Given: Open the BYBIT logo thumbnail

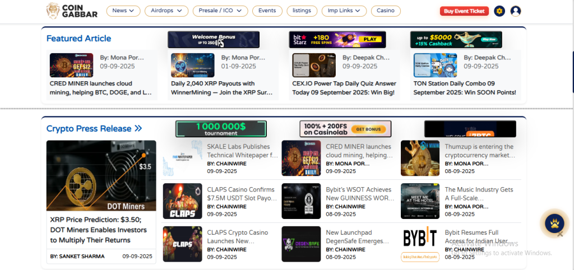Looking at the screenshot, I should tap(420, 244).
